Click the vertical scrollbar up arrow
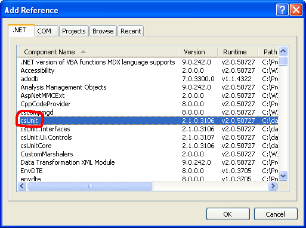This screenshot has width=306, height=228. tap(283, 51)
